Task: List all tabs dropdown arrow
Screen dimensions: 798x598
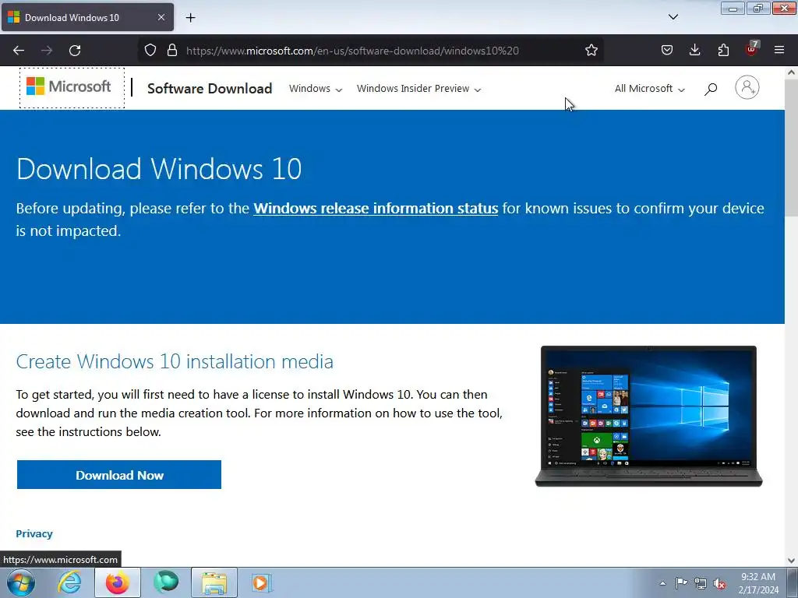Action: [673, 17]
